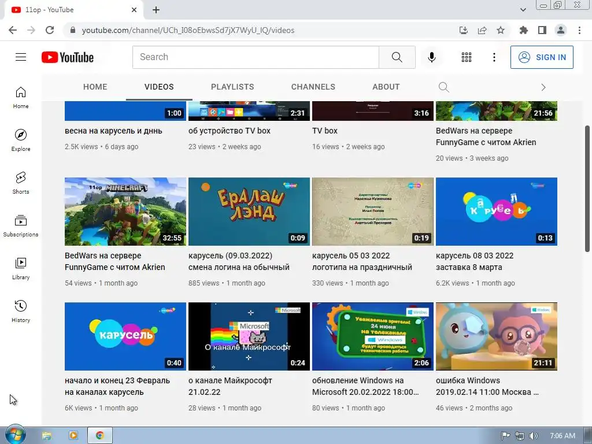Click Карусель thumbnail with 0:40 duration
The width and height of the screenshot is (592, 444).
125,336
